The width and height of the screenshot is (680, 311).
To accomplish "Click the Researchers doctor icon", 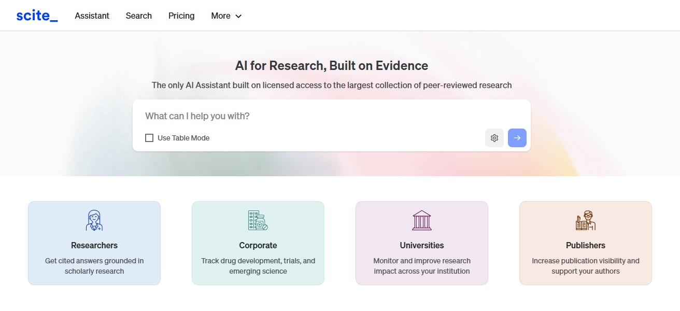I will click(x=94, y=220).
